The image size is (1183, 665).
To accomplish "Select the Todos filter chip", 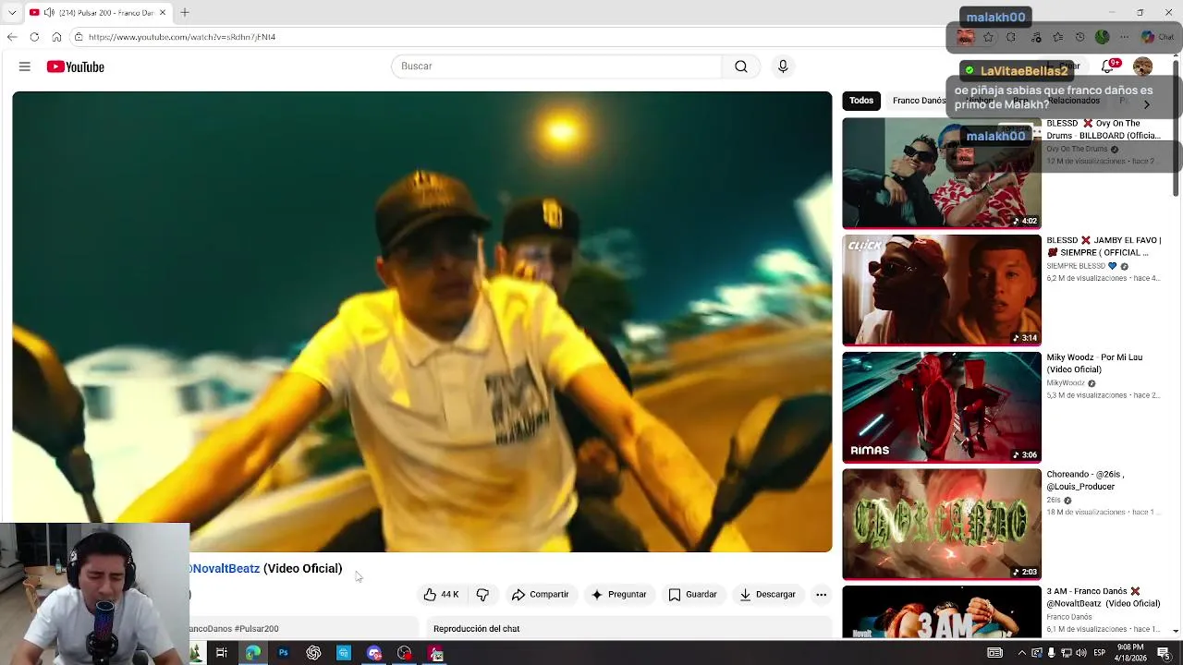I will [861, 101].
